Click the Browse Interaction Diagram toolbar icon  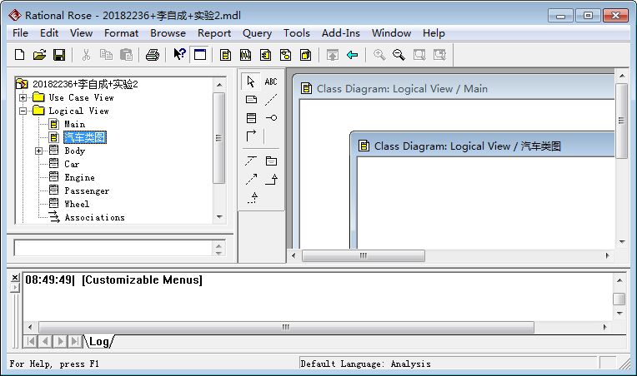point(245,55)
